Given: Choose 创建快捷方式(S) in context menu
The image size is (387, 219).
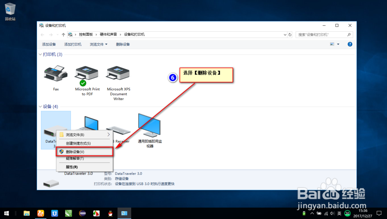Looking at the screenshot, I should coord(84,143).
